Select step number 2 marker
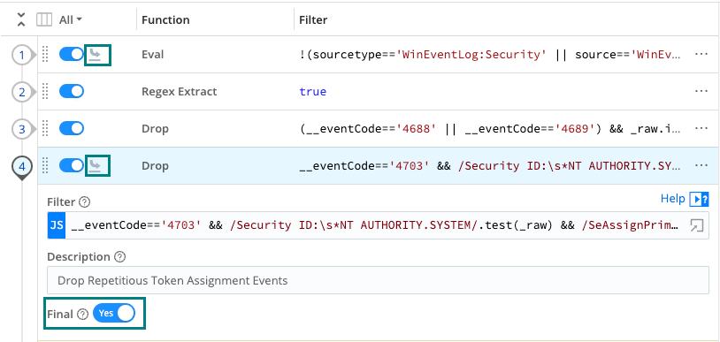Screen dimensions: 720x342 click(x=21, y=92)
